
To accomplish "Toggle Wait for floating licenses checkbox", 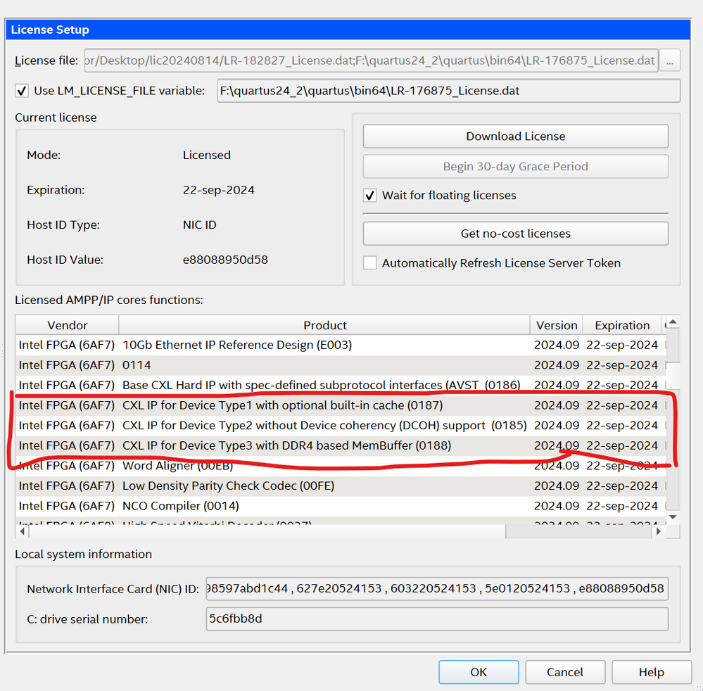I will coord(370,196).
